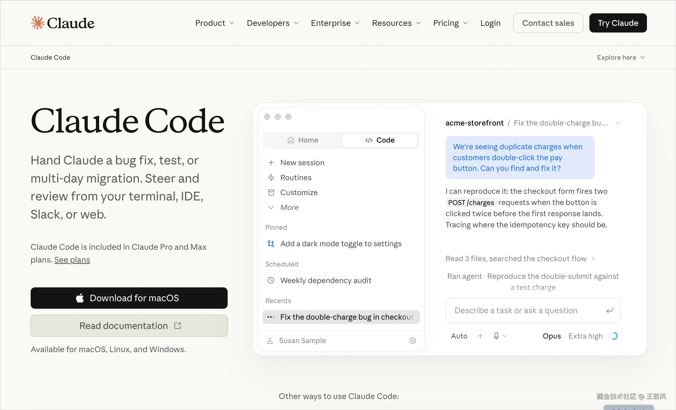Expand the microphone options chevron
The image size is (676, 410).
pos(505,336)
